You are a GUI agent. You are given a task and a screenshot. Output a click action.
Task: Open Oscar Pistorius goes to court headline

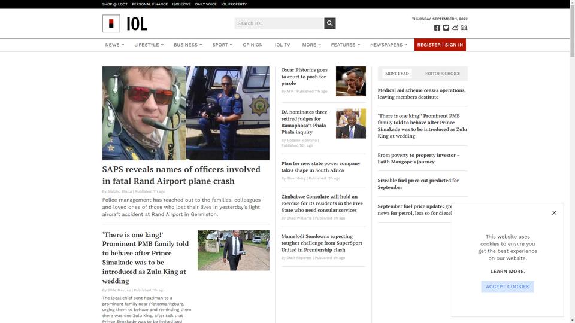pos(304,77)
